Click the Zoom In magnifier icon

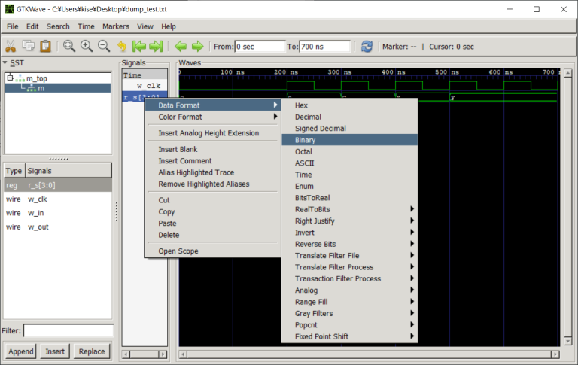(x=87, y=47)
